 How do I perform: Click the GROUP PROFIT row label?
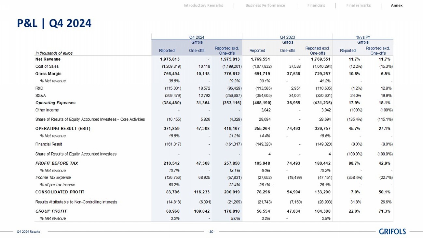(x=51, y=211)
